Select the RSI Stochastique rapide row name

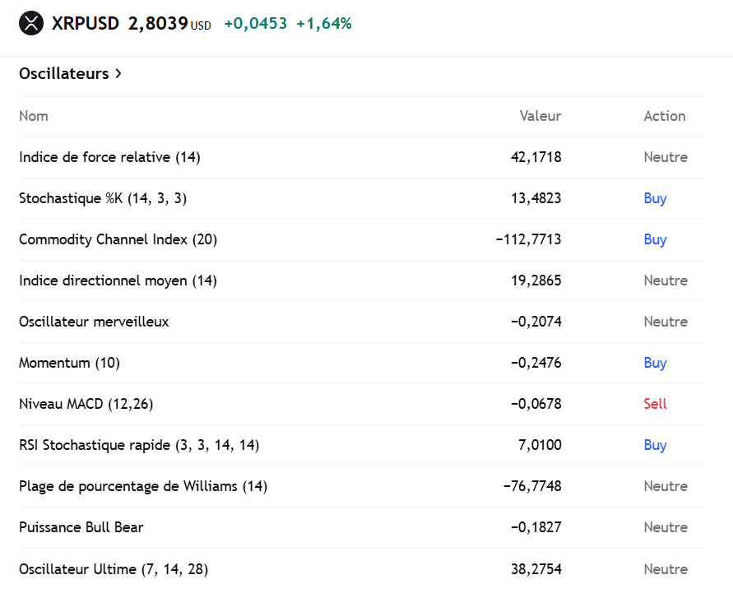[x=139, y=445]
